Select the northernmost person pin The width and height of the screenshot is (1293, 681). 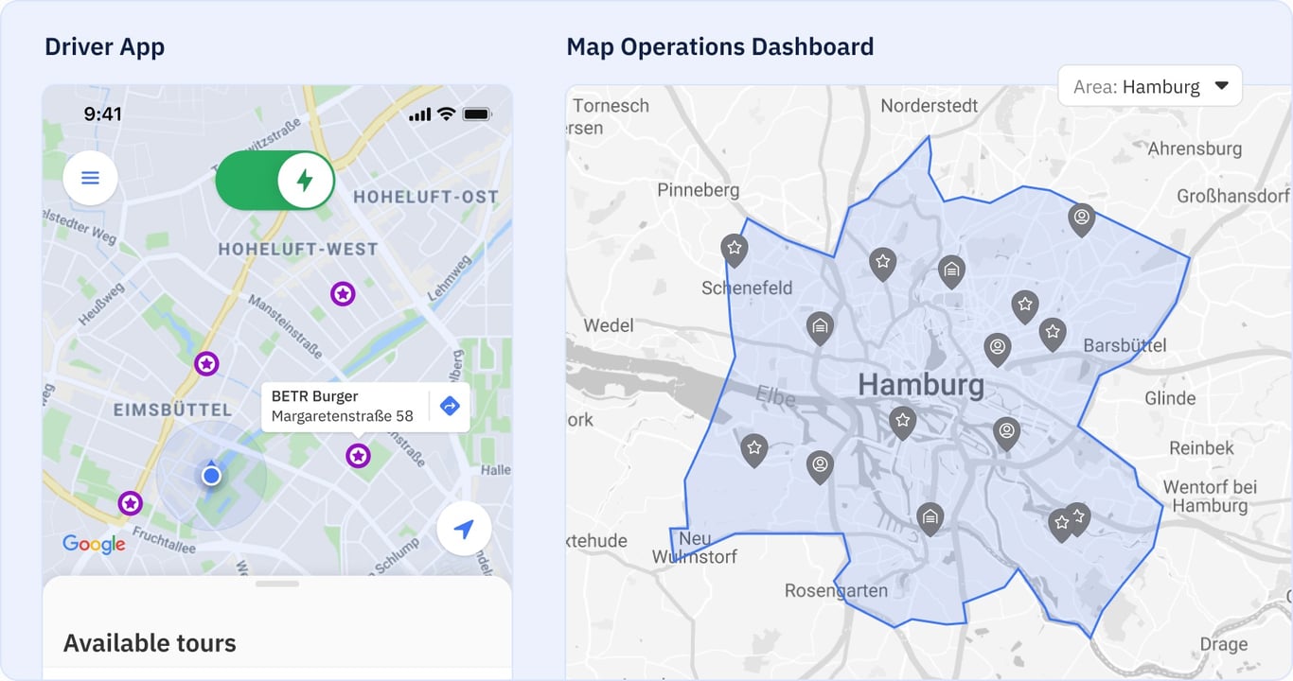[x=1081, y=220]
